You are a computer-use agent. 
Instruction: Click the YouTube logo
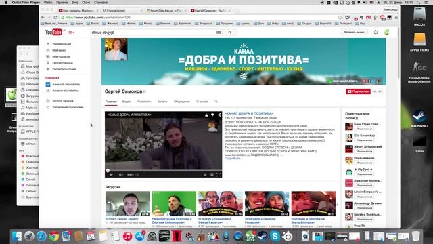pyautogui.click(x=53, y=32)
